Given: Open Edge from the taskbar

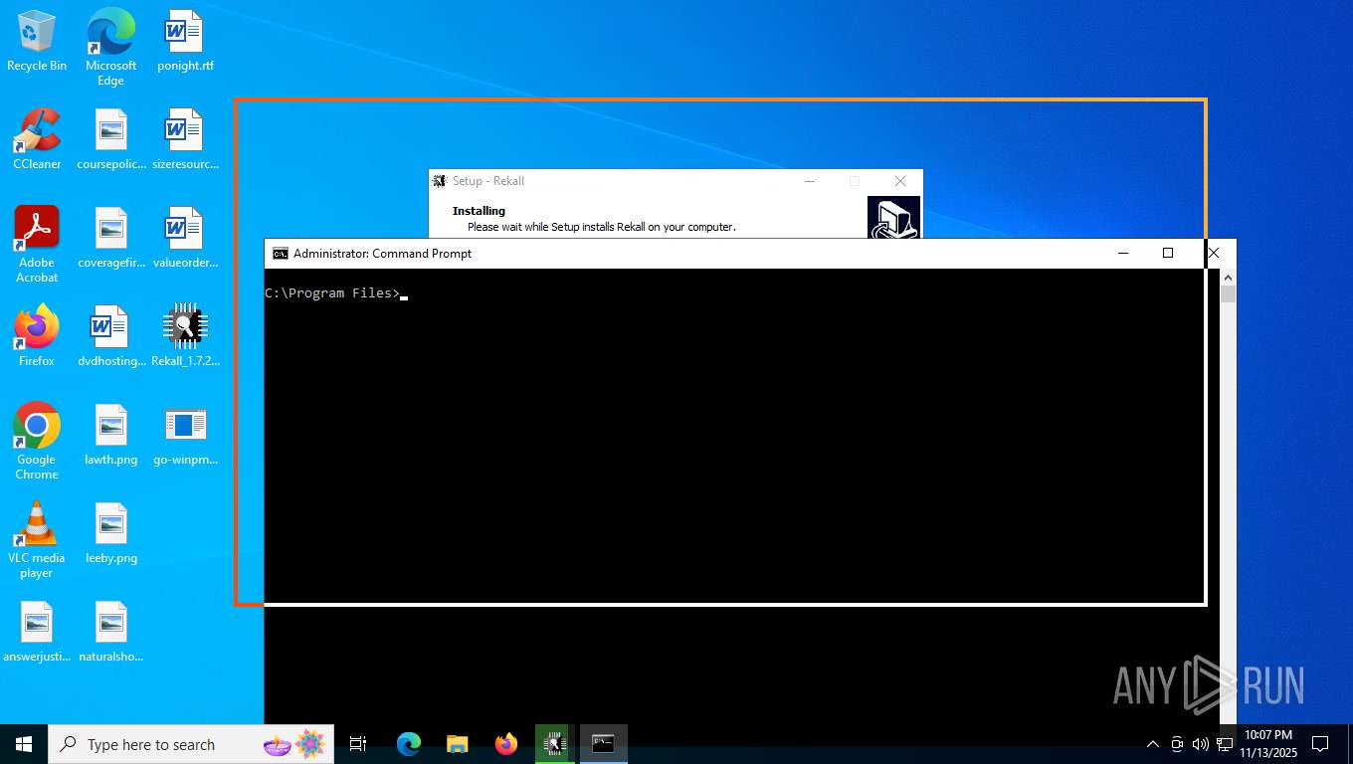Looking at the screenshot, I should pos(408,744).
